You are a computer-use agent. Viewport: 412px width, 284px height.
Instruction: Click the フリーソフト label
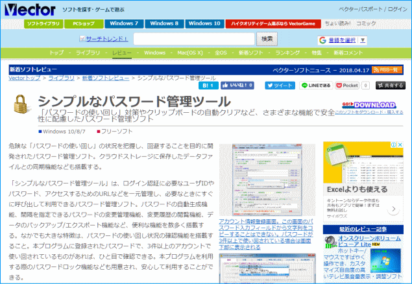[x=117, y=132]
